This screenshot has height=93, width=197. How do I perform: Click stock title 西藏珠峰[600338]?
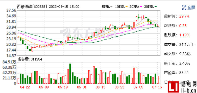[32, 7]
